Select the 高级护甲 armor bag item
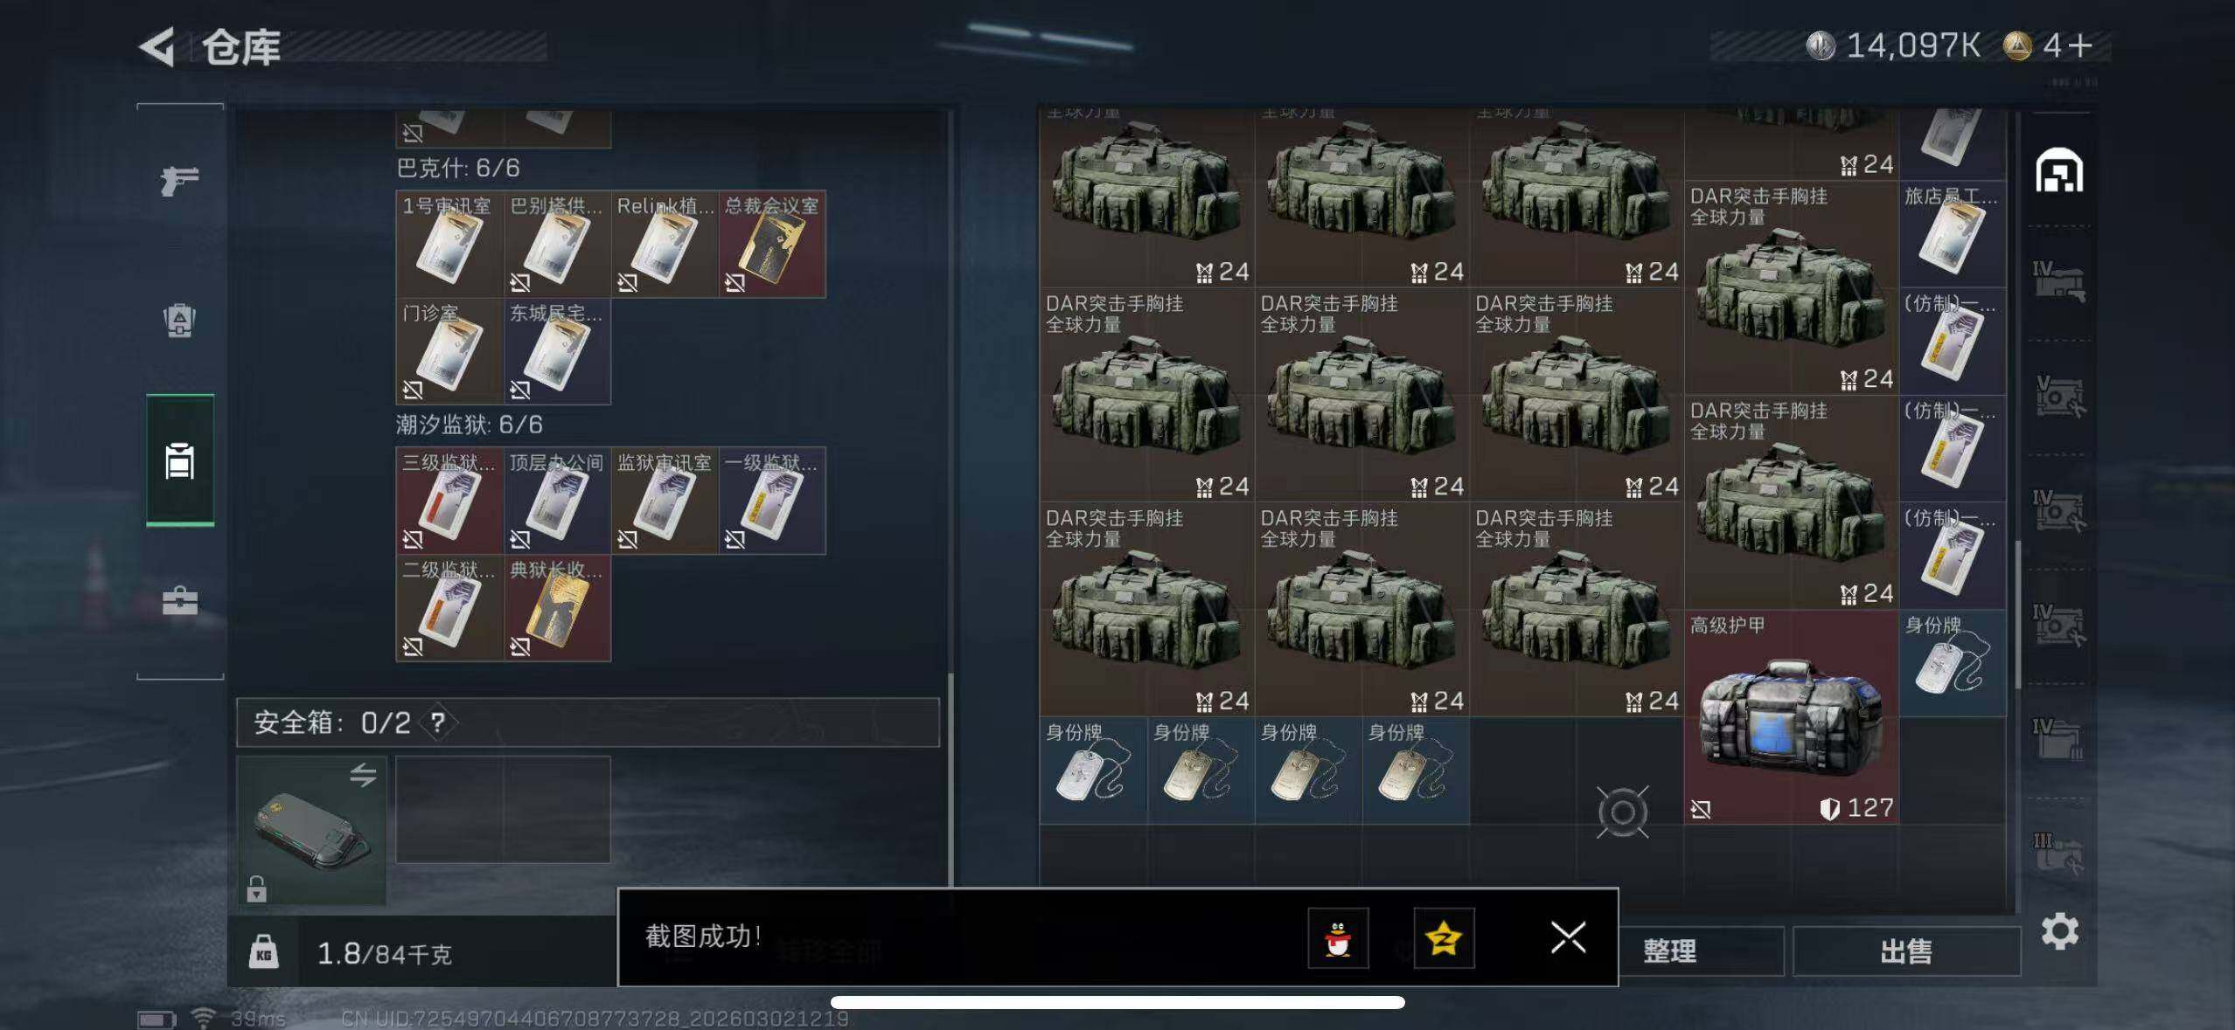Image resolution: width=2235 pixels, height=1030 pixels. (x=1791, y=717)
